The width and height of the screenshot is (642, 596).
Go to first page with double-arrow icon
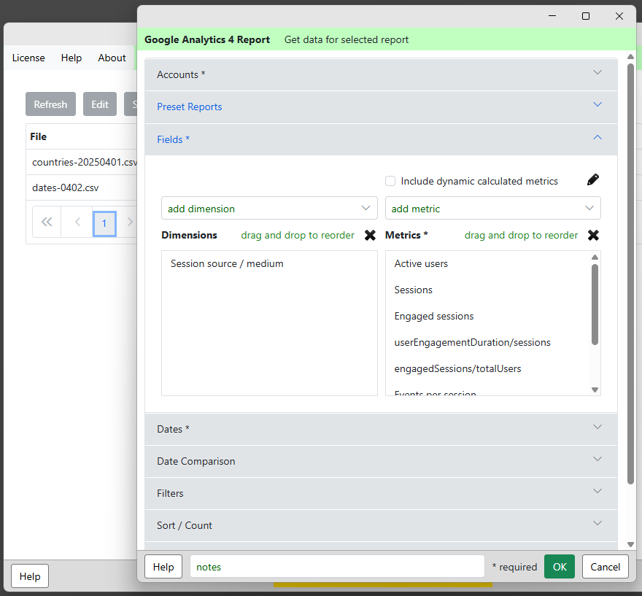pos(47,222)
